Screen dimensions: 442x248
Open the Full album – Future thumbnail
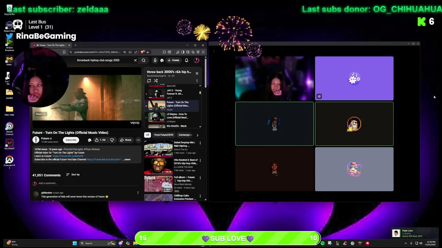[x=158, y=184]
